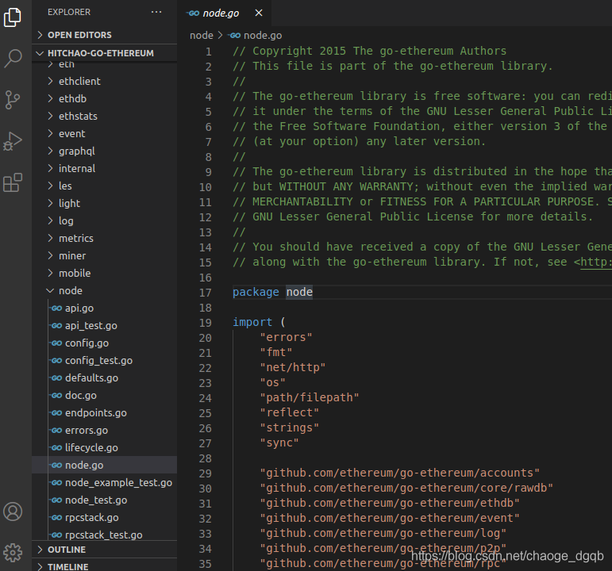Select the node.go editor tab
This screenshot has width=612, height=571.
point(224,13)
